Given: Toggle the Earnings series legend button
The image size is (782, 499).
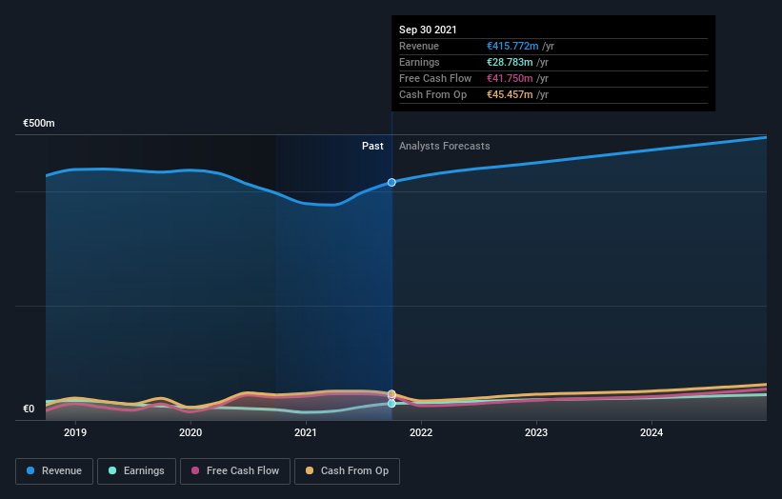Looking at the screenshot, I should (136, 471).
